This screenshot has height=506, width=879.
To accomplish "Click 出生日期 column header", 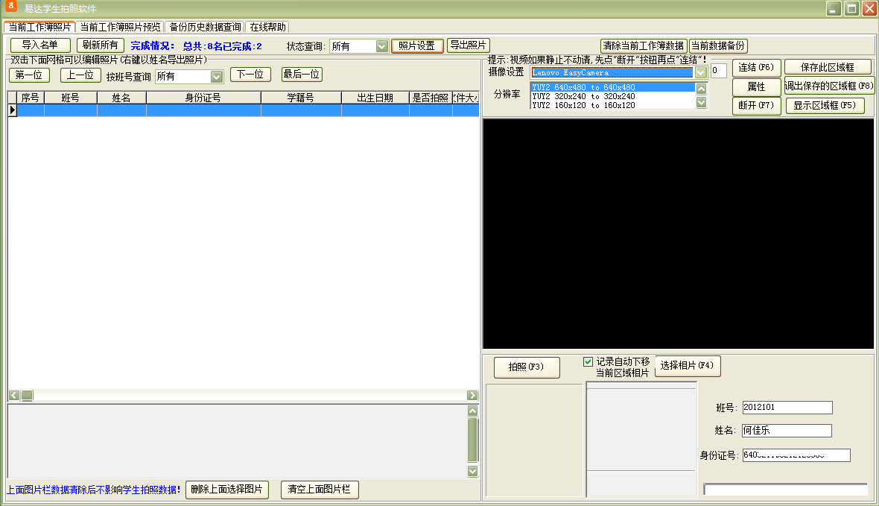I will tap(375, 98).
